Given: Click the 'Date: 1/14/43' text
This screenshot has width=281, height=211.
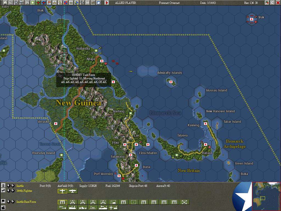Looking at the screenshot, I should 208,3.
